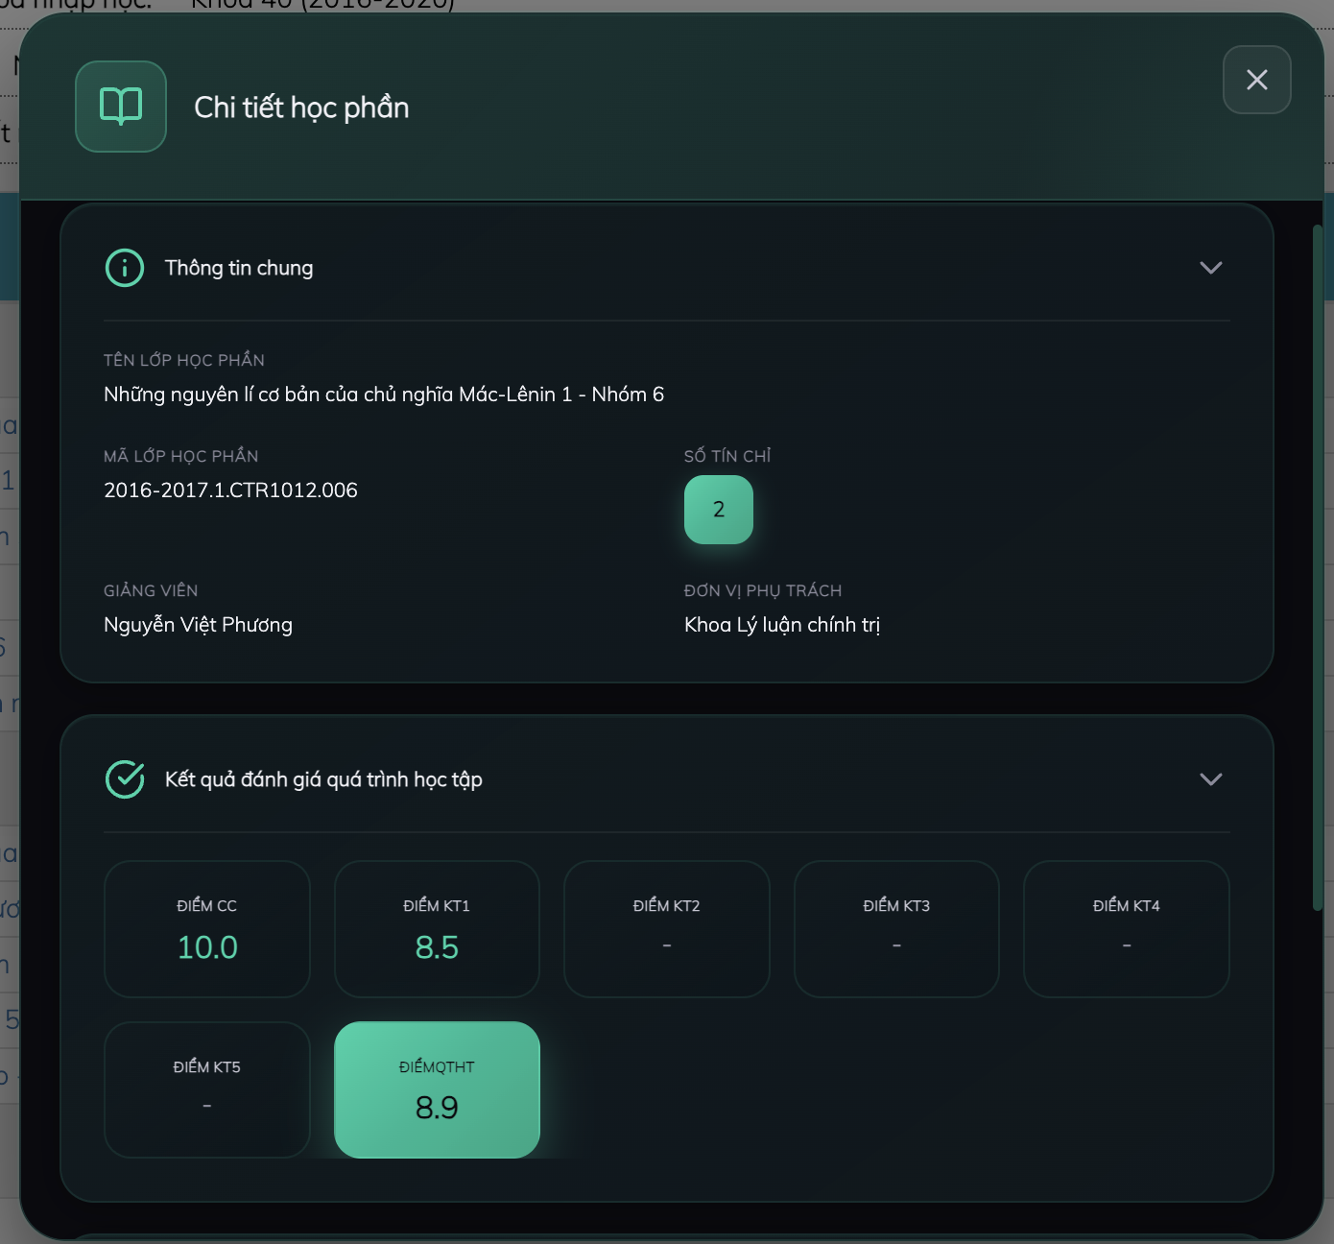Click Kết quả đánh giá quá trình học tập heading
Viewport: 1334px width, 1244px height.
coord(323,779)
